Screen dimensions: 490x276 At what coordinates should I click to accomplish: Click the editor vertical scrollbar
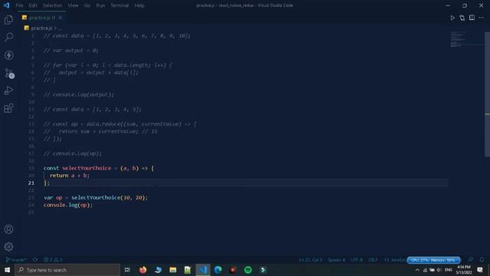tap(487, 94)
